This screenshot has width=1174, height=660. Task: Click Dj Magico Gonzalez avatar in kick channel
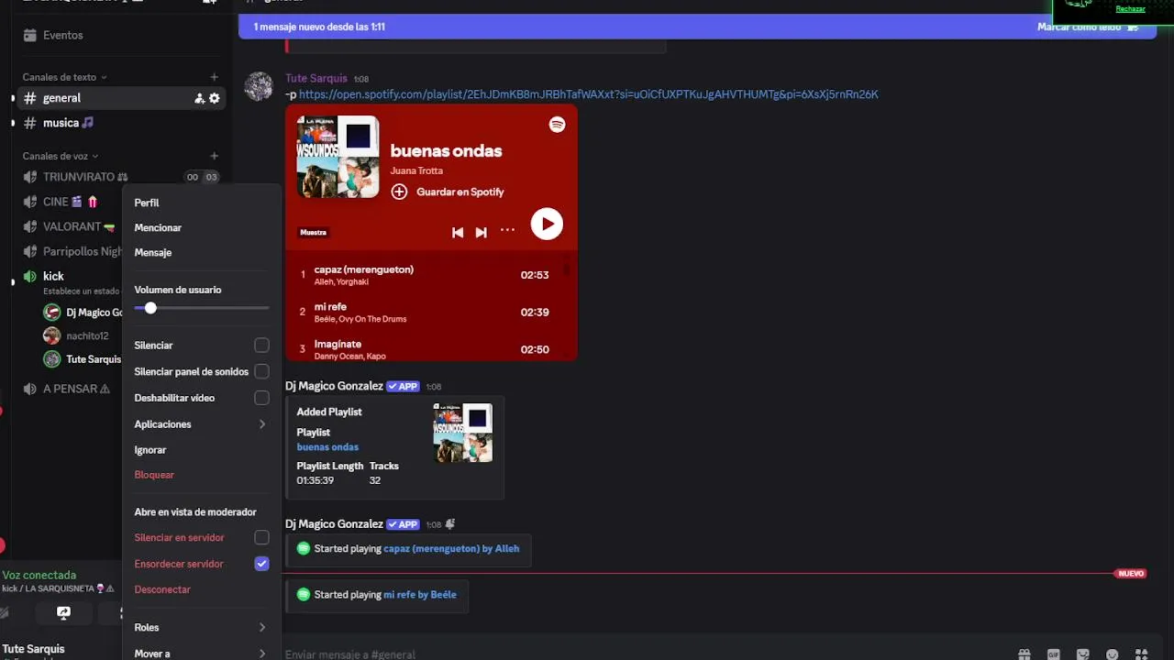click(x=52, y=312)
